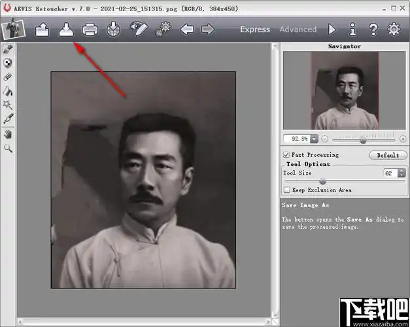Enable Keep Exclusion Area checkbox

click(x=287, y=190)
